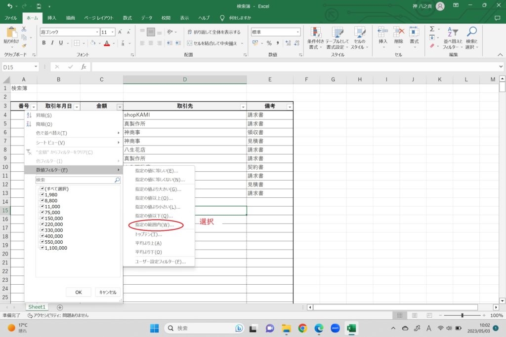Open Conditional Formatting in the ribbon
This screenshot has height=337, width=506.
click(x=316, y=37)
